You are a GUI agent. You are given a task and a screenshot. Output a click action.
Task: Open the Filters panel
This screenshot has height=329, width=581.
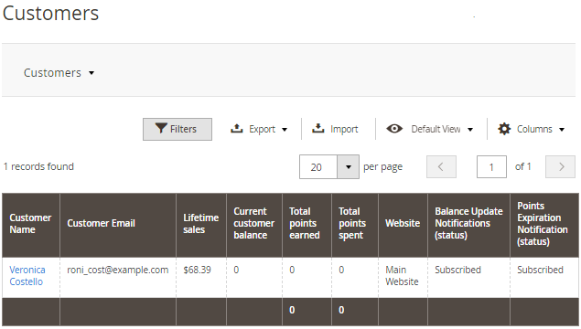[178, 129]
